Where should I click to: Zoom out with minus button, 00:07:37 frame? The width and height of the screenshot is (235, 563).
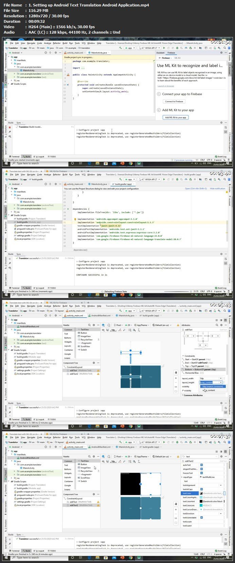coord(176,514)
